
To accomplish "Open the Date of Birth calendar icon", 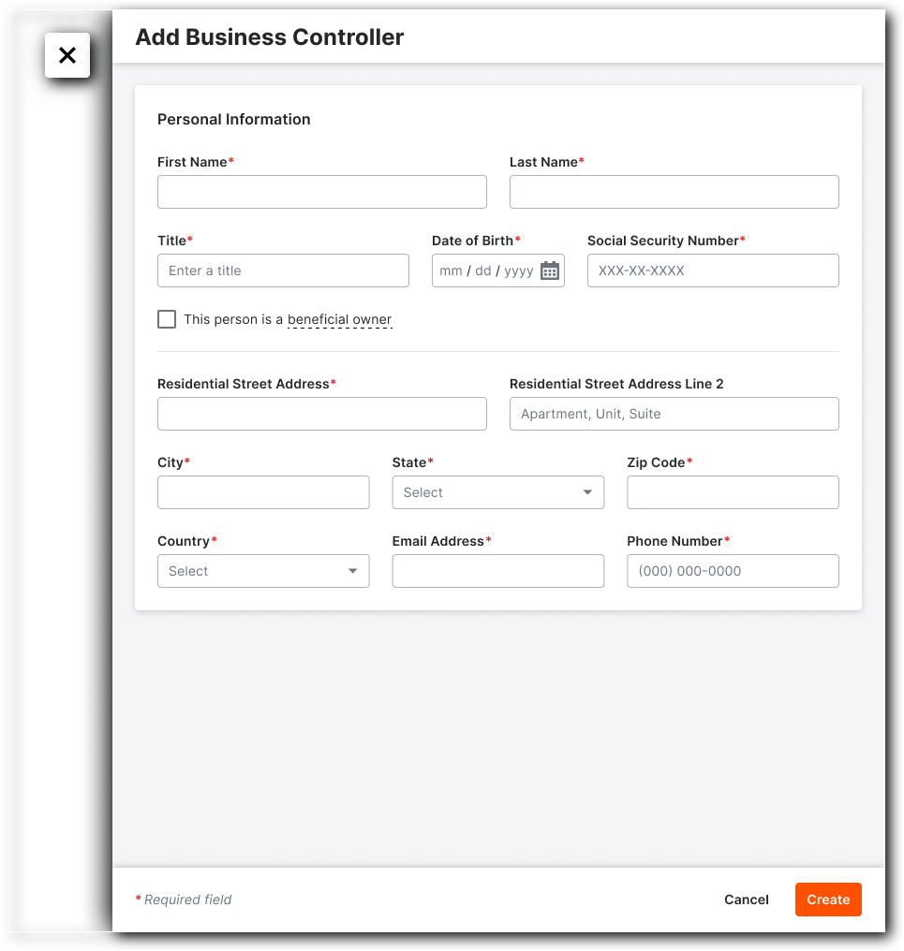I will (551, 270).
